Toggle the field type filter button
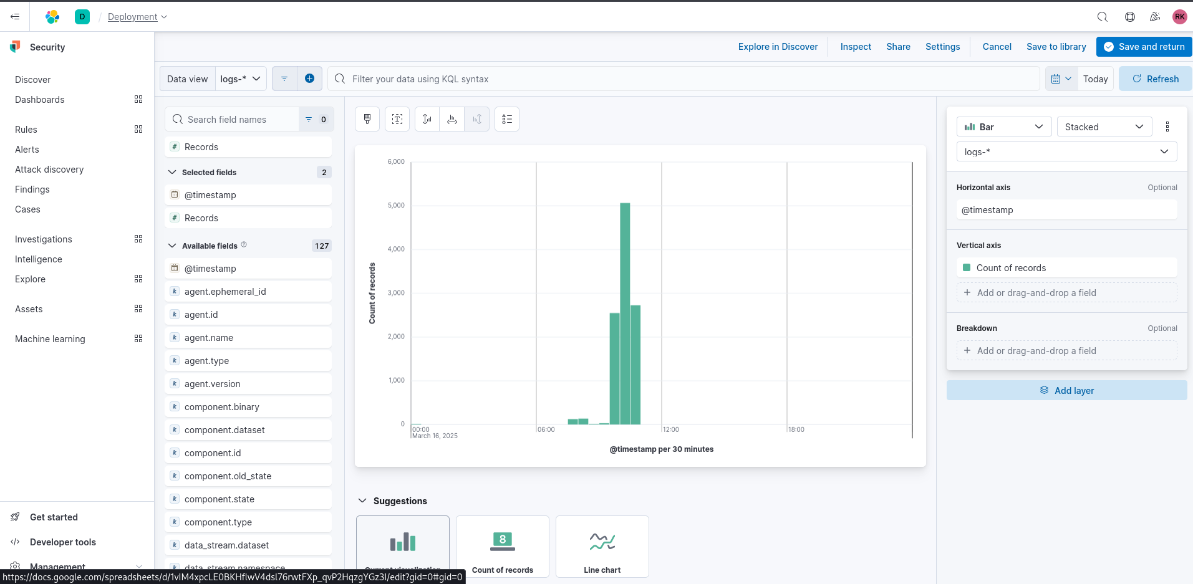This screenshot has width=1193, height=584. (316, 119)
